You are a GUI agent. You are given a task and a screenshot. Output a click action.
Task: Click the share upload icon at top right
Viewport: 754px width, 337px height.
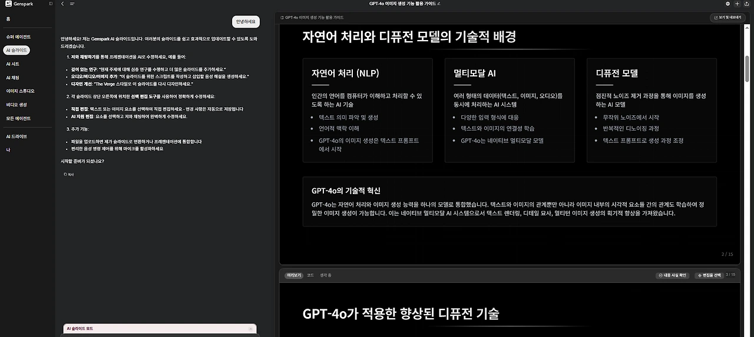tap(746, 4)
